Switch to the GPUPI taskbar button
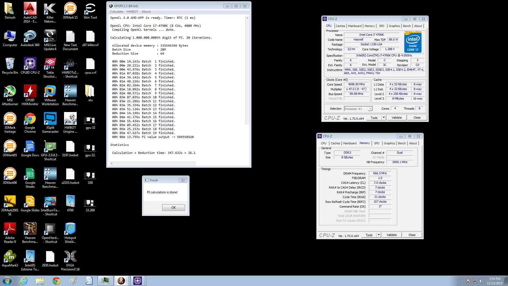 coord(121,281)
